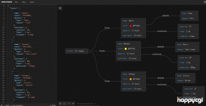Click the "color": "#FFFF00" line in editor

[x=23, y=47]
